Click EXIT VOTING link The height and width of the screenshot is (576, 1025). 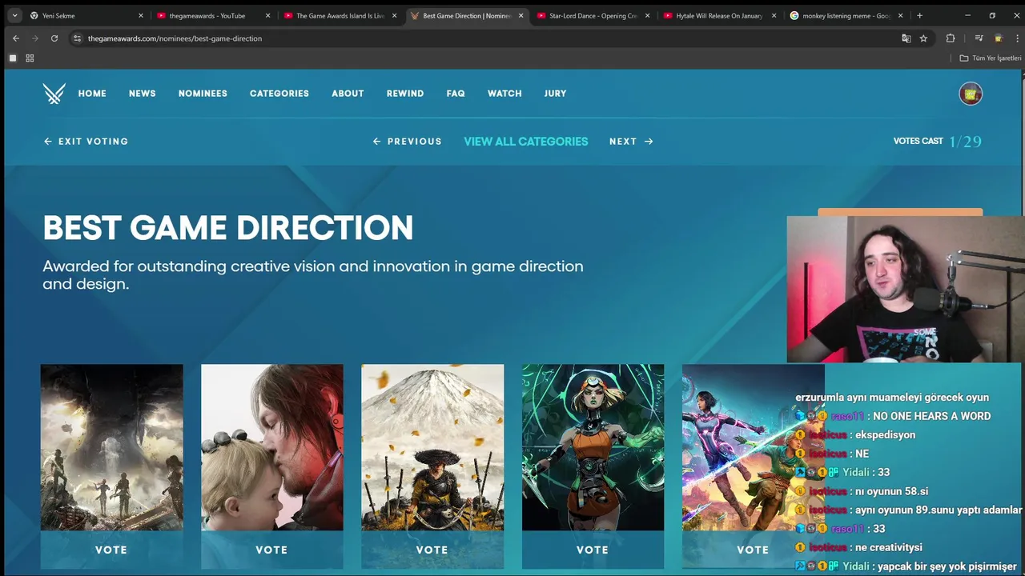[86, 142]
